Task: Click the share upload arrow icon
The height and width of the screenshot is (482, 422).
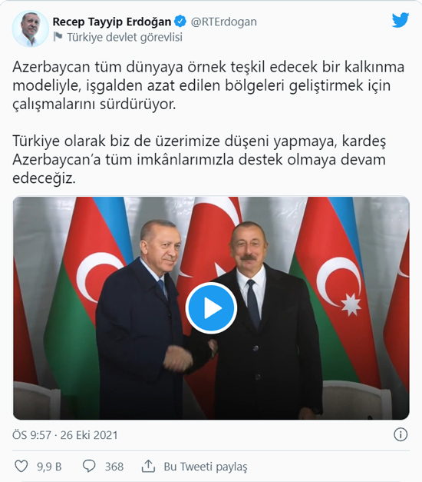Action: click(148, 466)
